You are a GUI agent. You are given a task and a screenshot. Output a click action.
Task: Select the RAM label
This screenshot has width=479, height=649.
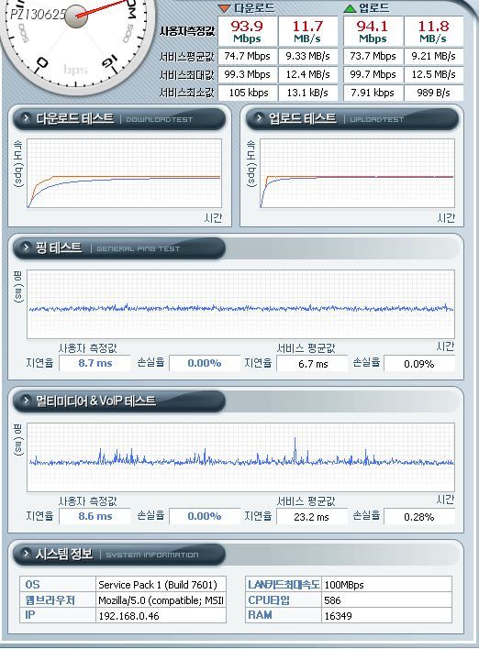point(260,615)
